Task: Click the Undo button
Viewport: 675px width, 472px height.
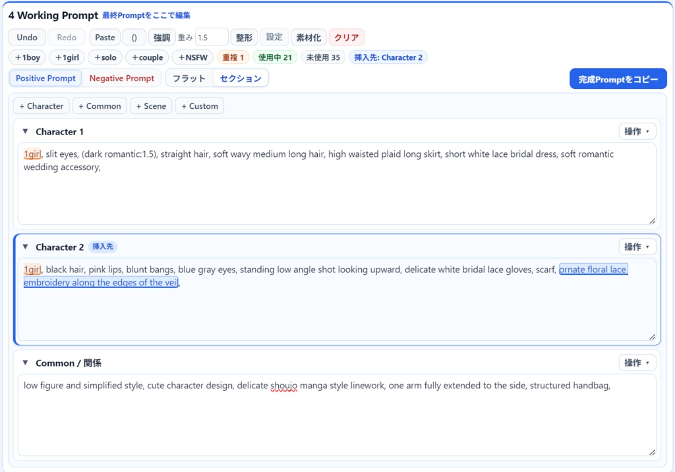Action: (27, 38)
